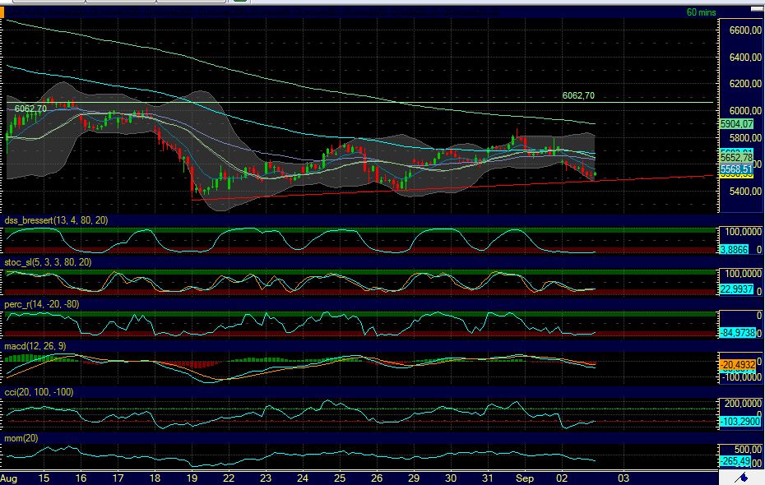765x485 pixels.
Task: Select the 60 mins timeframe label
Action: [702, 12]
